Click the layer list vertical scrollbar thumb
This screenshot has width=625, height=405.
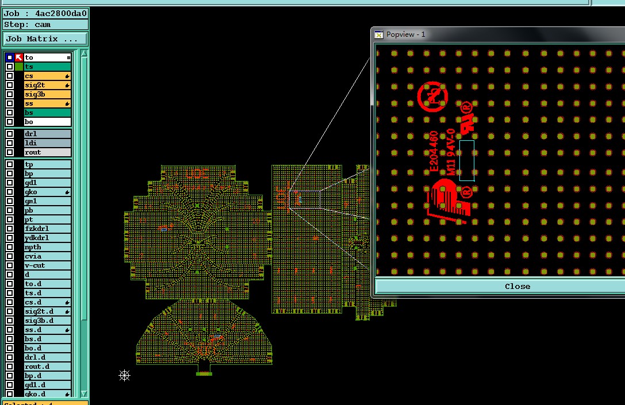[x=84, y=189]
